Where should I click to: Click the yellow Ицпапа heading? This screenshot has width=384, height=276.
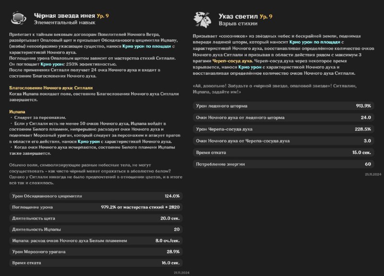(17, 112)
